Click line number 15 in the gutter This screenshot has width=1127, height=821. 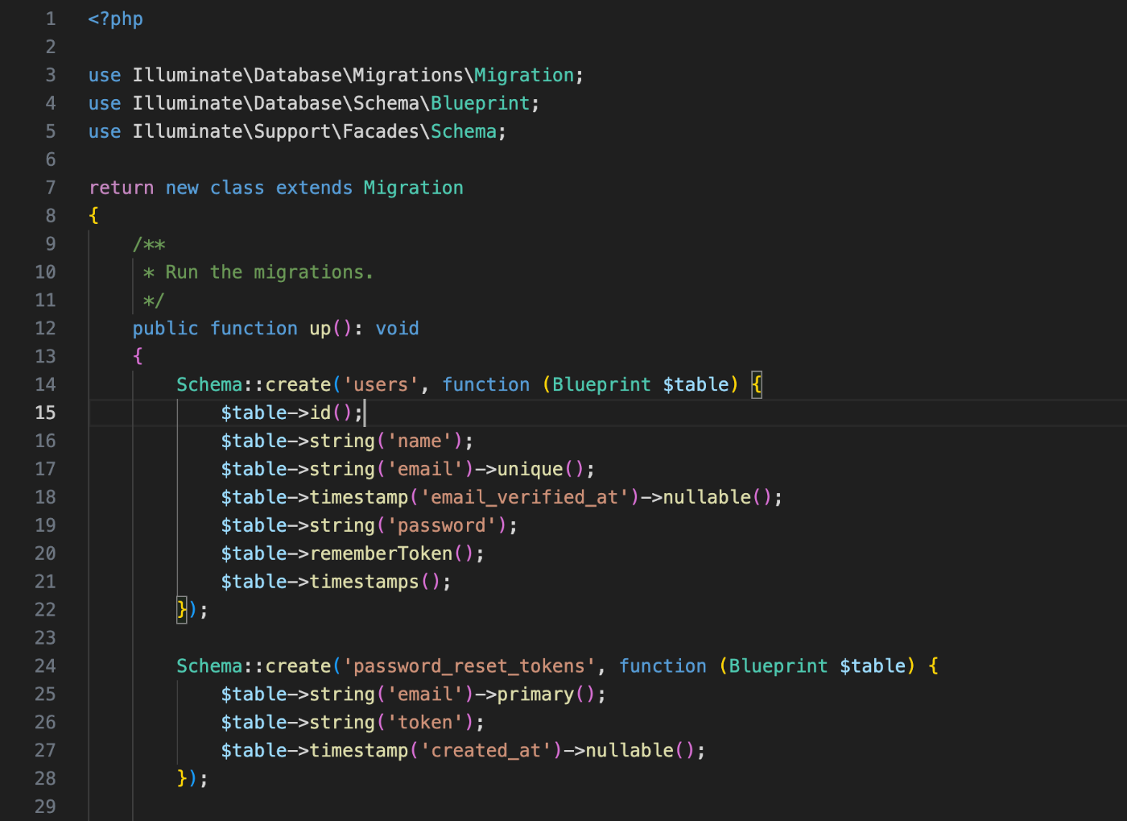45,413
